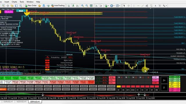The width and height of the screenshot is (186, 104).
Task: Switch to the EURUSD,H1 chart tab
Action: (8, 102)
